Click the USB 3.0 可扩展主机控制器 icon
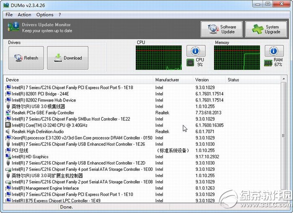 pyautogui.click(x=8, y=175)
